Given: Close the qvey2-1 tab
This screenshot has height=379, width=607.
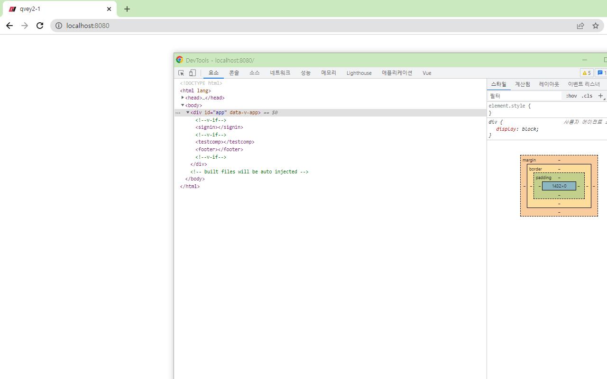Looking at the screenshot, I should pyautogui.click(x=109, y=9).
